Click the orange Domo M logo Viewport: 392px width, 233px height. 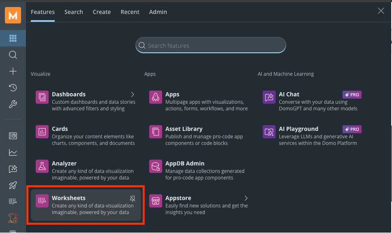click(x=13, y=15)
